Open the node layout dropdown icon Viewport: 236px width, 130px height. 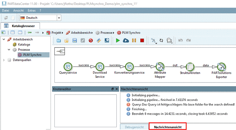(154, 41)
